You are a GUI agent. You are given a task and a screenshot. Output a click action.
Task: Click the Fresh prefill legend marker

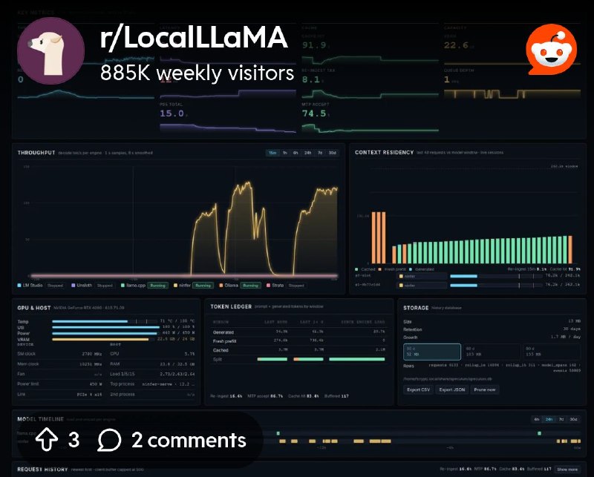pos(380,269)
